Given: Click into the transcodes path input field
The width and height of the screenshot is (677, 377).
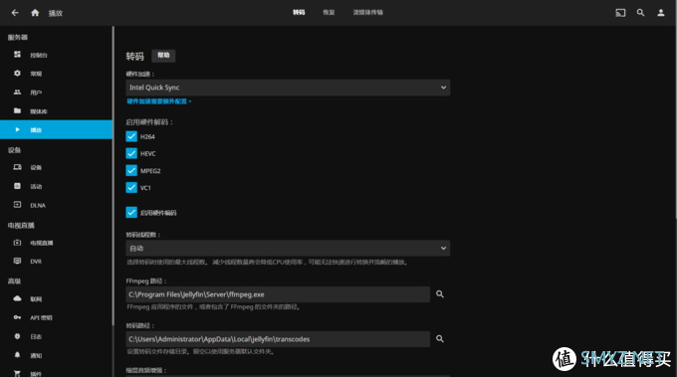Looking at the screenshot, I should click(278, 339).
